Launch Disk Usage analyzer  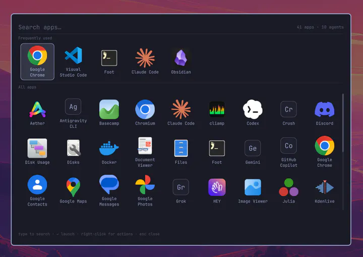point(37,152)
